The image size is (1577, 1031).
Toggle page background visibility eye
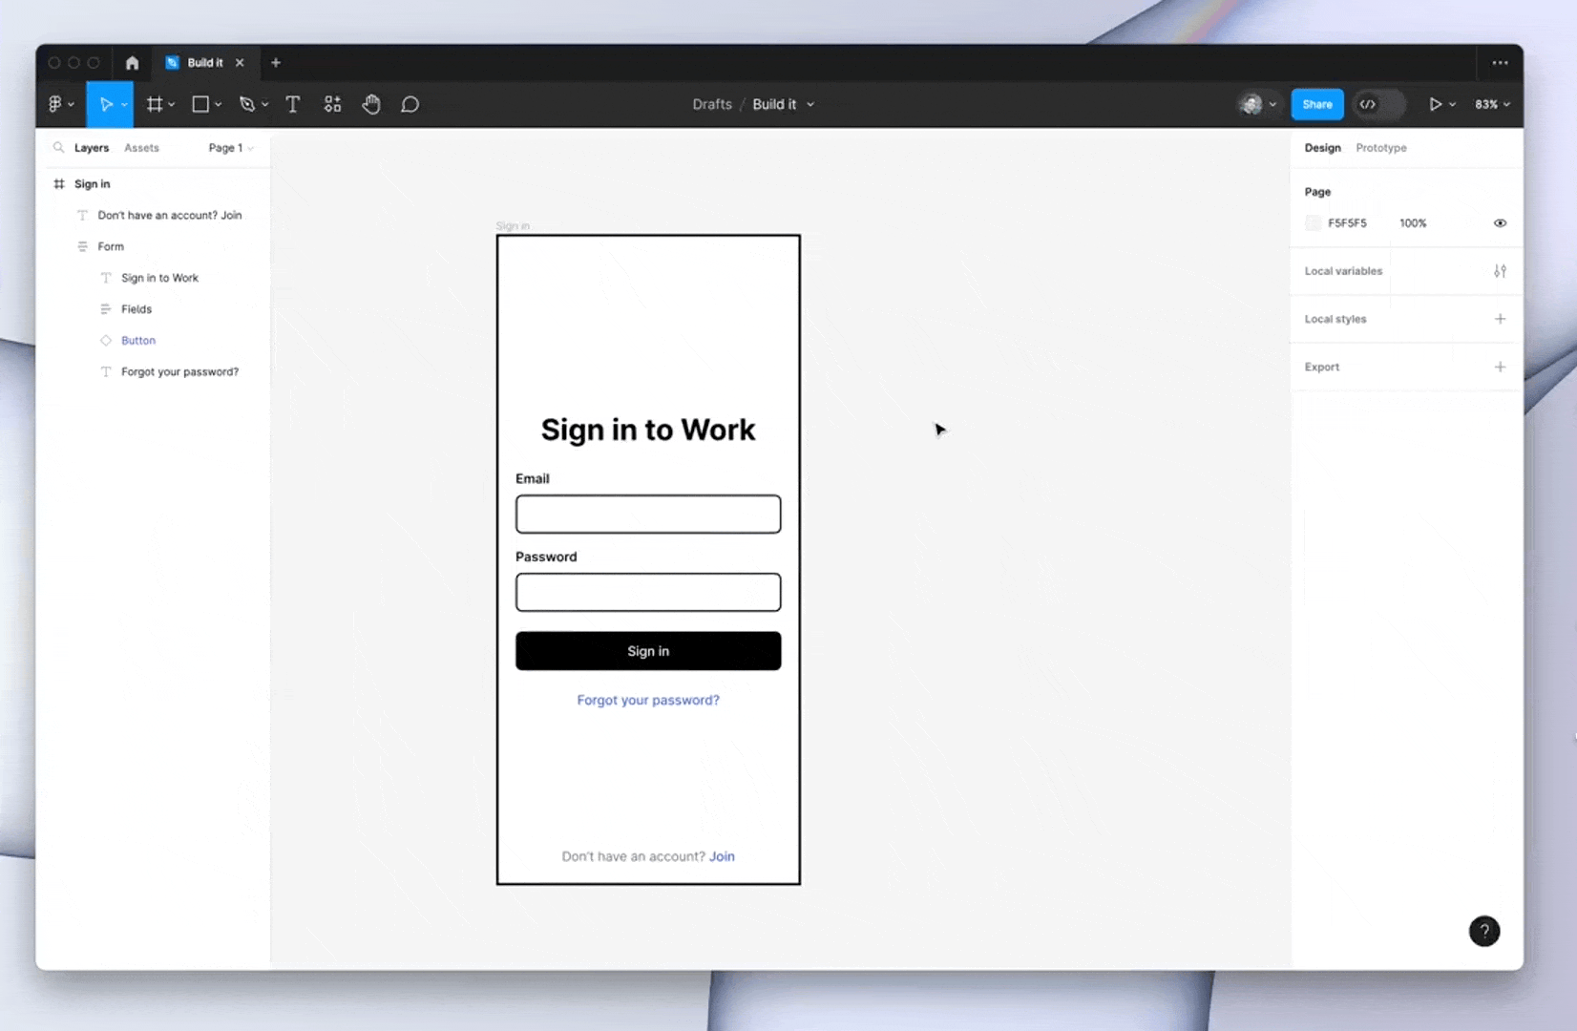[x=1500, y=223]
